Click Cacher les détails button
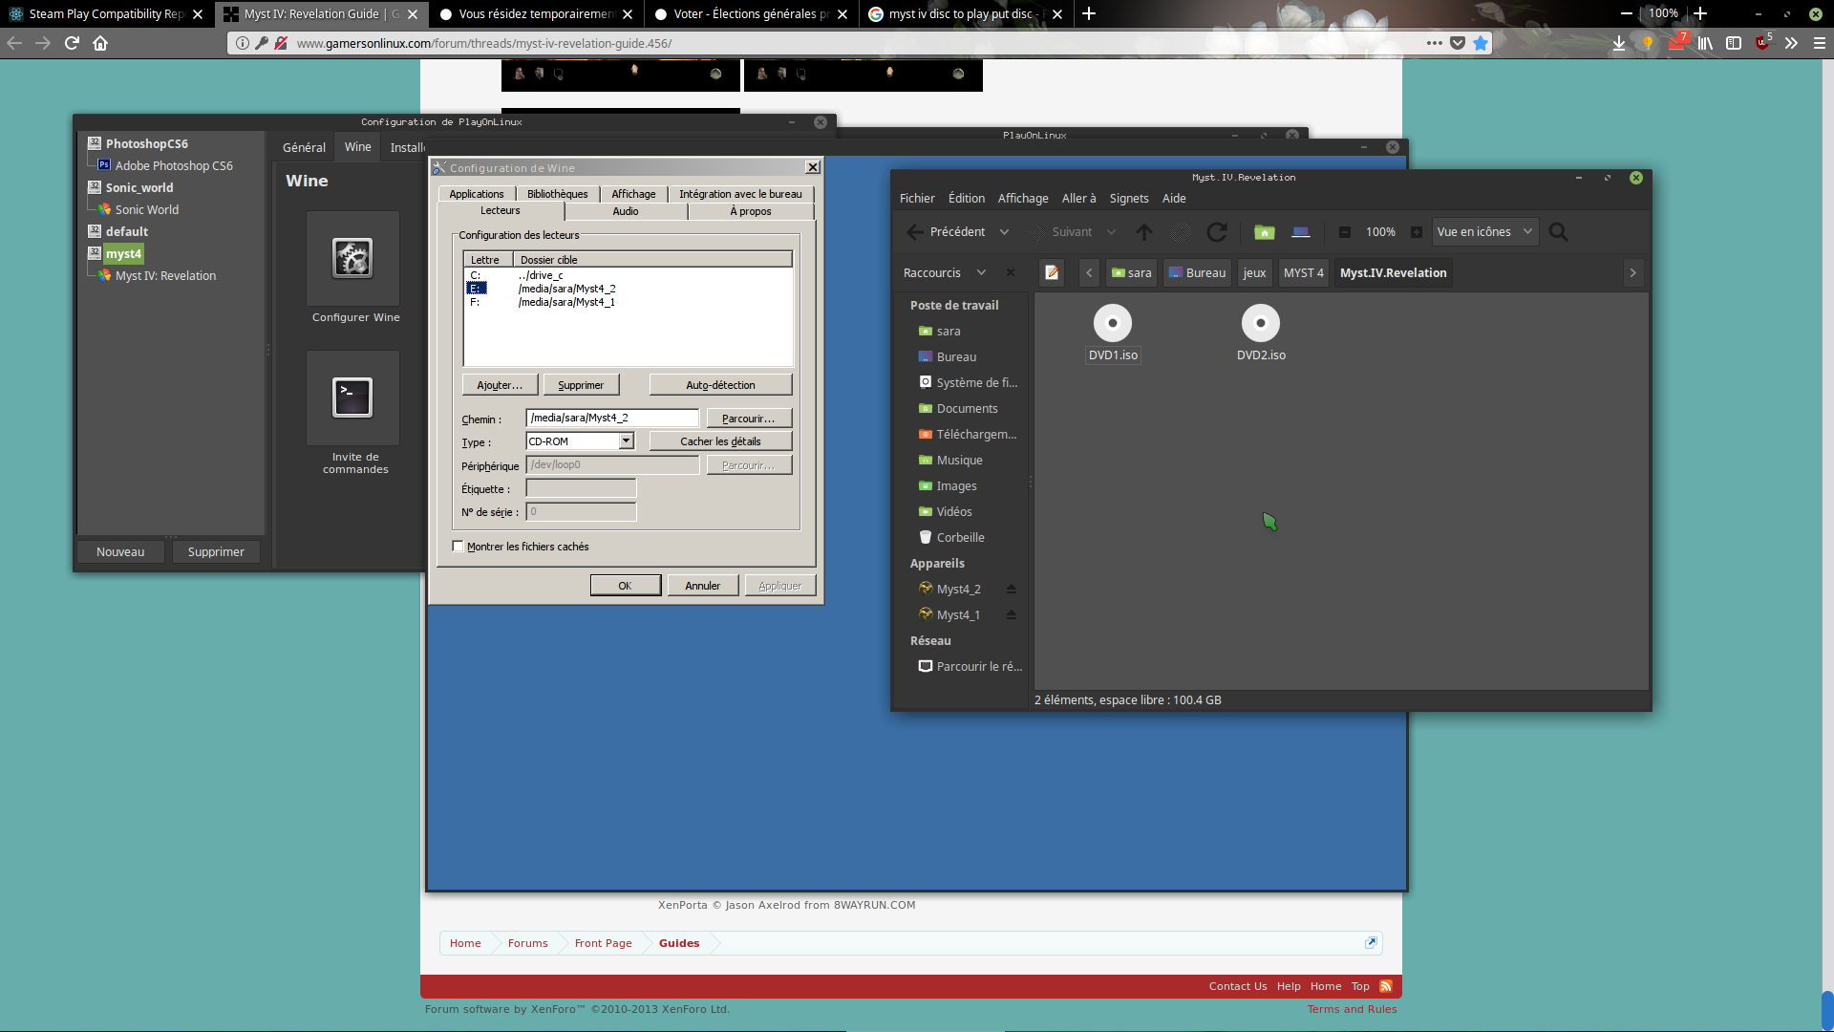 (720, 441)
